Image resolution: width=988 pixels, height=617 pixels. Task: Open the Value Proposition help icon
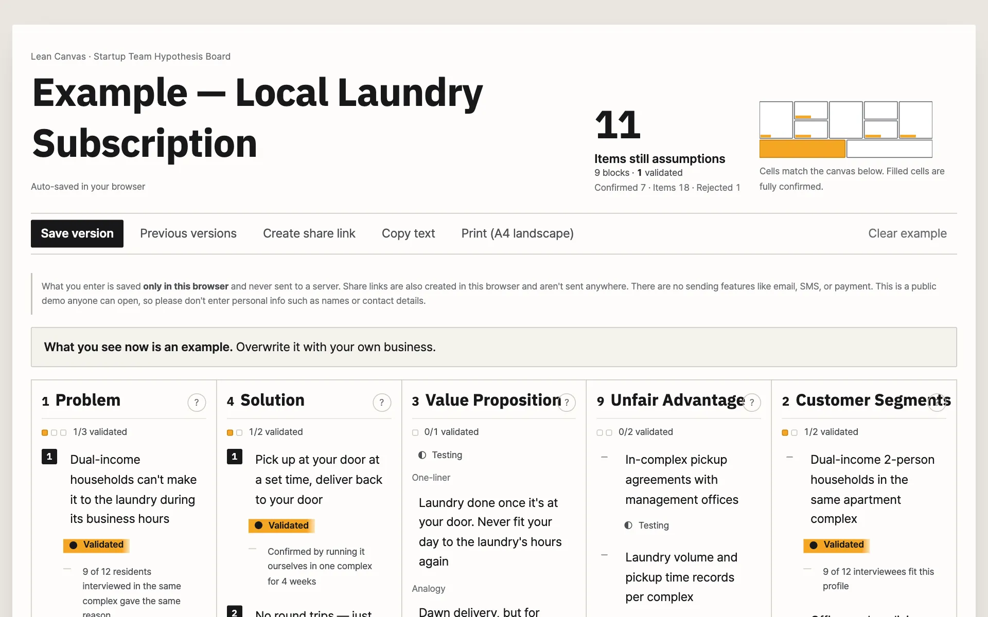[x=567, y=403]
